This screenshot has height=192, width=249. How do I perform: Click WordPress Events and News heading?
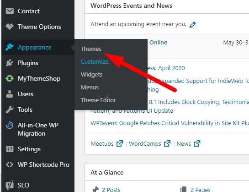(x=131, y=6)
